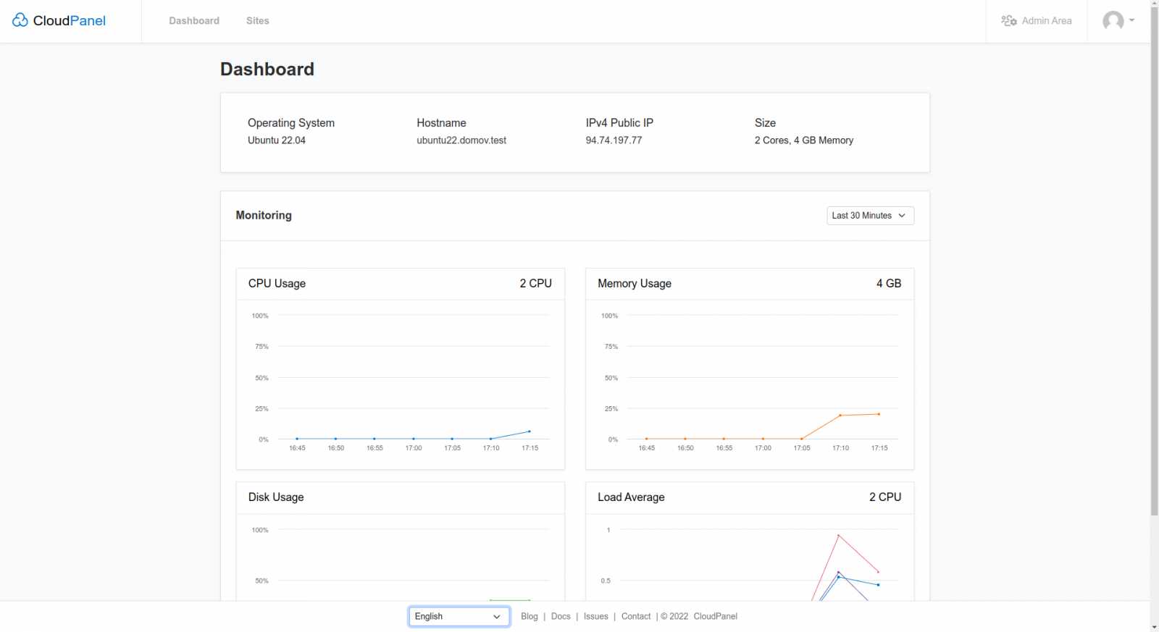Click the 2 Cores, 4 GB Memory value
The height and width of the screenshot is (632, 1159).
click(804, 140)
